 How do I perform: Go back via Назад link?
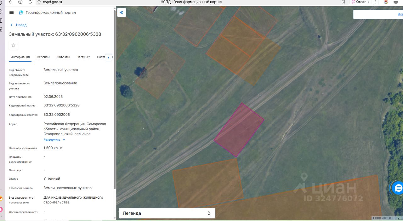tap(18, 25)
